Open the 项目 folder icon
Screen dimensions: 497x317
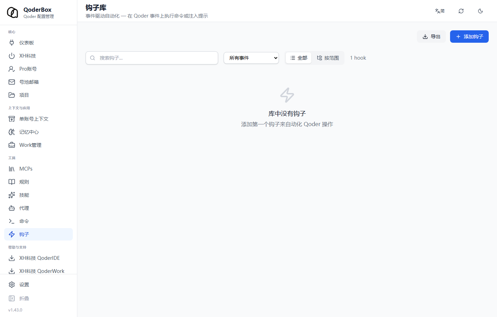[x=12, y=95]
